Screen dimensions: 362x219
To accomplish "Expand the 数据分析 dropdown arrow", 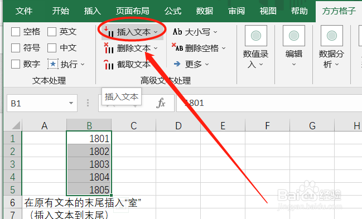I will point(337,65).
